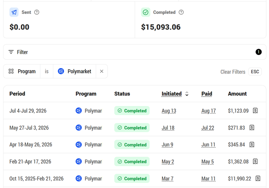This screenshot has height=188, width=269.
Task: Select the Apr 18-May 26, 2026 period
Action: point(31,144)
